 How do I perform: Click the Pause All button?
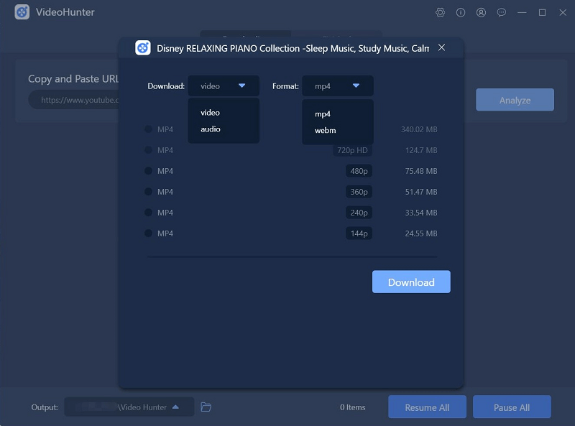[511, 407]
